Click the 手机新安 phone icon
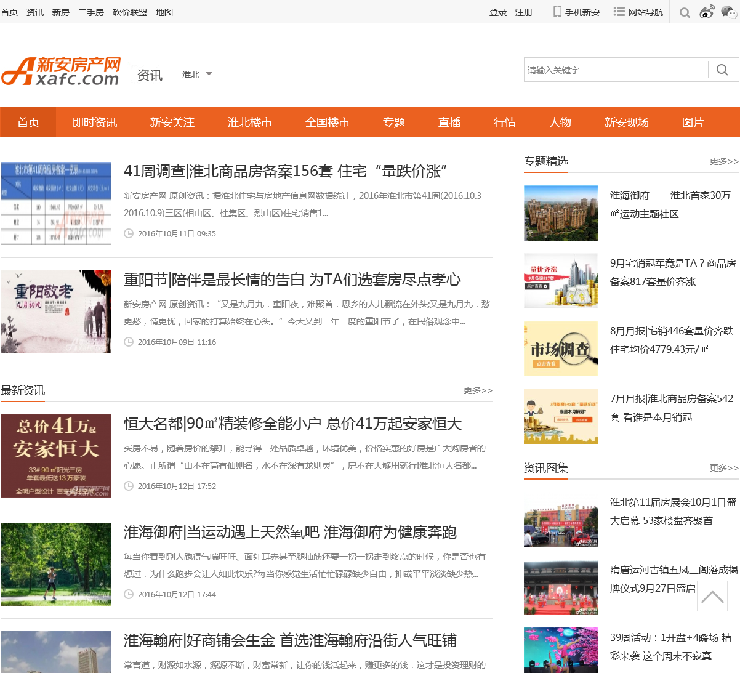 (x=557, y=12)
